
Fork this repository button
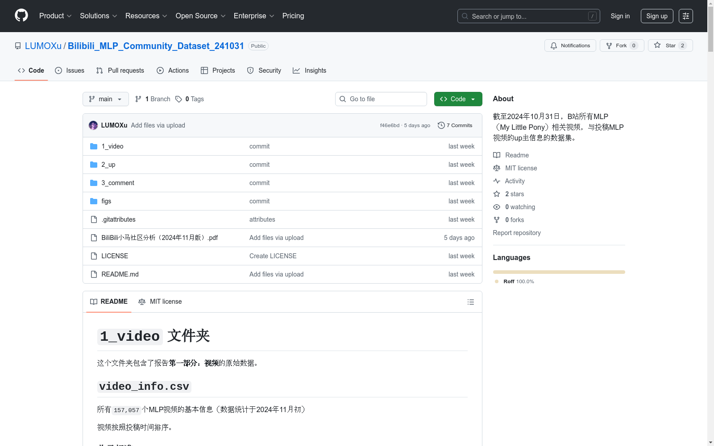(622, 45)
